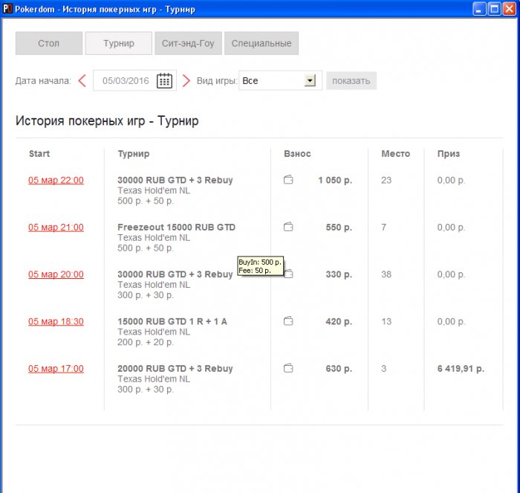Image resolution: width=520 pixels, height=493 pixels.
Task: Maximize the Pokerdom window
Action: click(494, 9)
